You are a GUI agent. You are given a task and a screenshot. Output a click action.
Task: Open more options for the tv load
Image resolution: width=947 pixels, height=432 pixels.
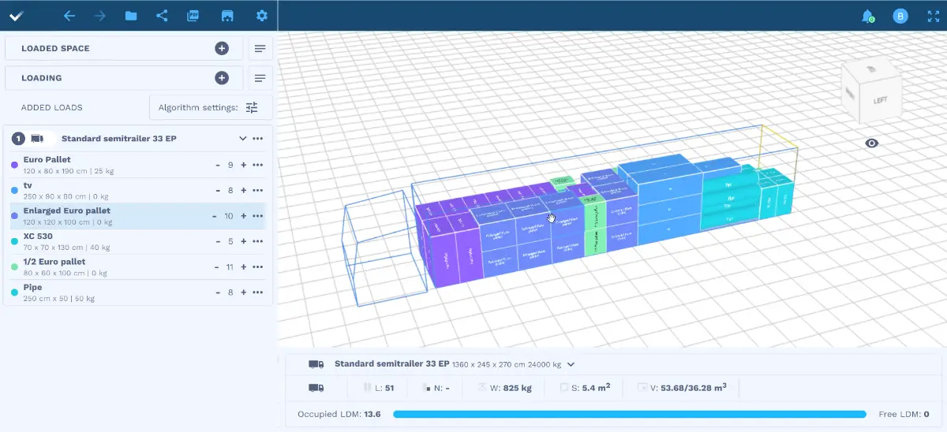click(x=257, y=191)
